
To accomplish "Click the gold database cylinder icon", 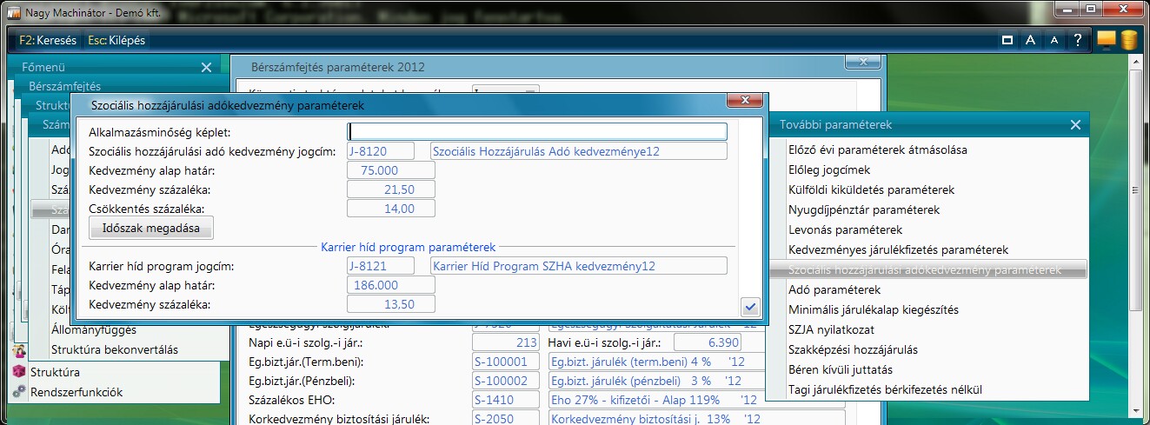I will [1128, 39].
